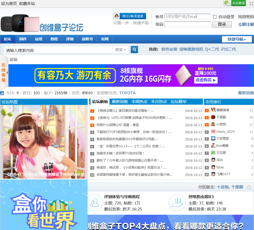Open the 论坛 breadcrumb link
This screenshot has width=254, height=230.
(13, 60)
